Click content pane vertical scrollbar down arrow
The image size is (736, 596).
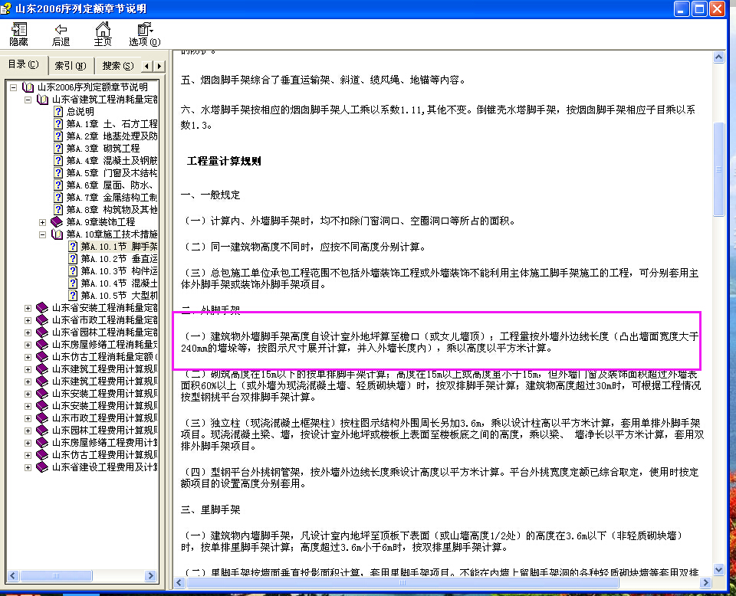[x=718, y=570]
